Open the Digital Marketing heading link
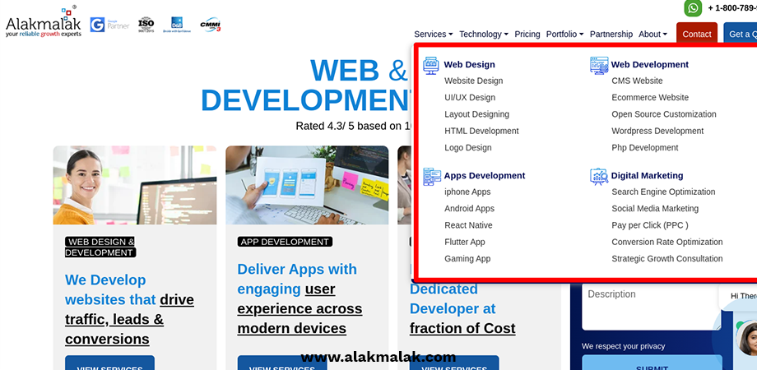 point(647,176)
